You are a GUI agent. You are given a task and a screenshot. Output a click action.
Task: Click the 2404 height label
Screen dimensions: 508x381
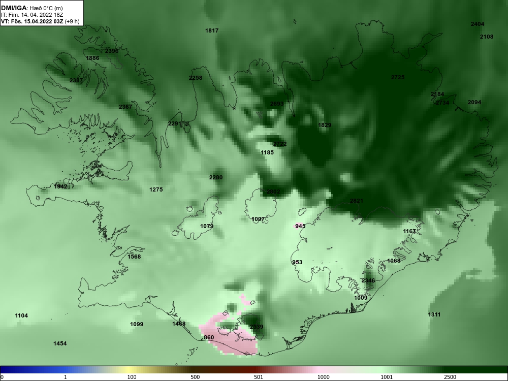(478, 24)
